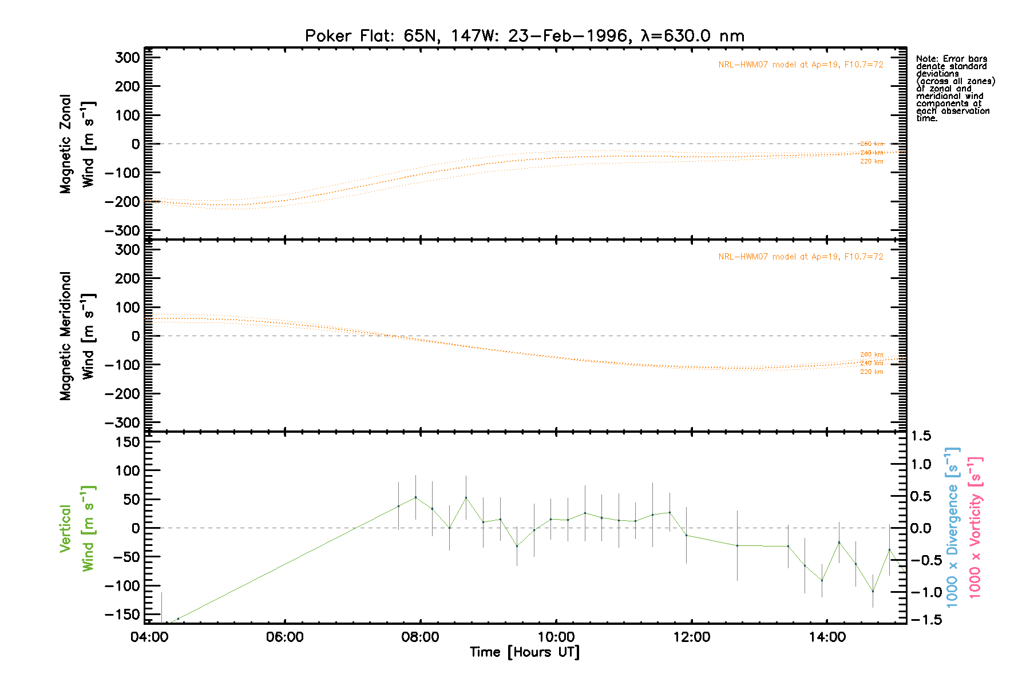Click the Magnetic Zonal Wind axis label
Viewport: 1030px width, 686px height.
point(77,144)
